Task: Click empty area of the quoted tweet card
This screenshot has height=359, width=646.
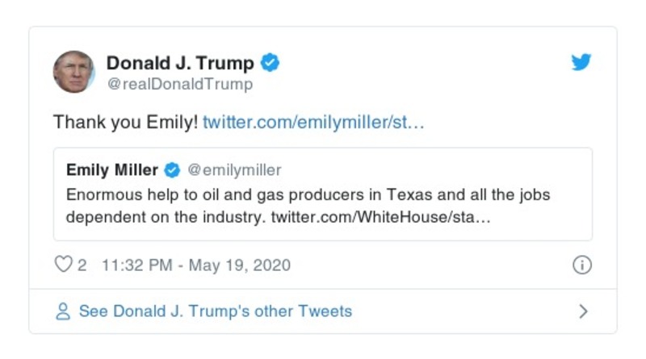Action: (541, 224)
